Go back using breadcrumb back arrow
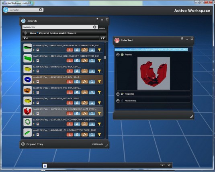This screenshot has height=172, width=215. (x=25, y=33)
